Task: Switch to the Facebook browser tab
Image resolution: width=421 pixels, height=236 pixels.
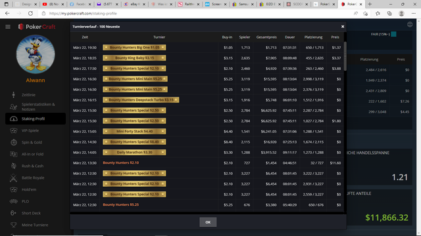Action: pos(80,5)
